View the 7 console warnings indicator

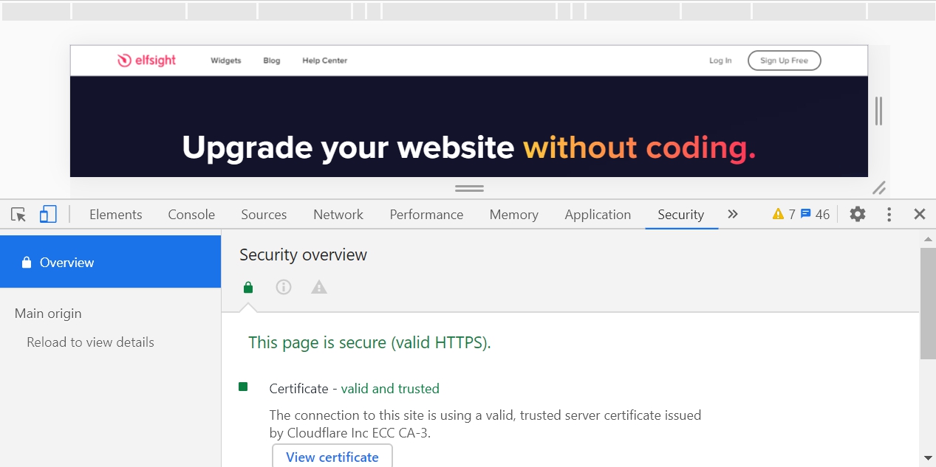point(783,214)
